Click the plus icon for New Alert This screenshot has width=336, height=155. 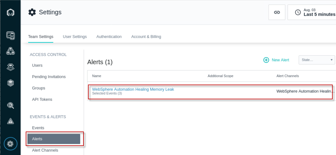coord(266,60)
